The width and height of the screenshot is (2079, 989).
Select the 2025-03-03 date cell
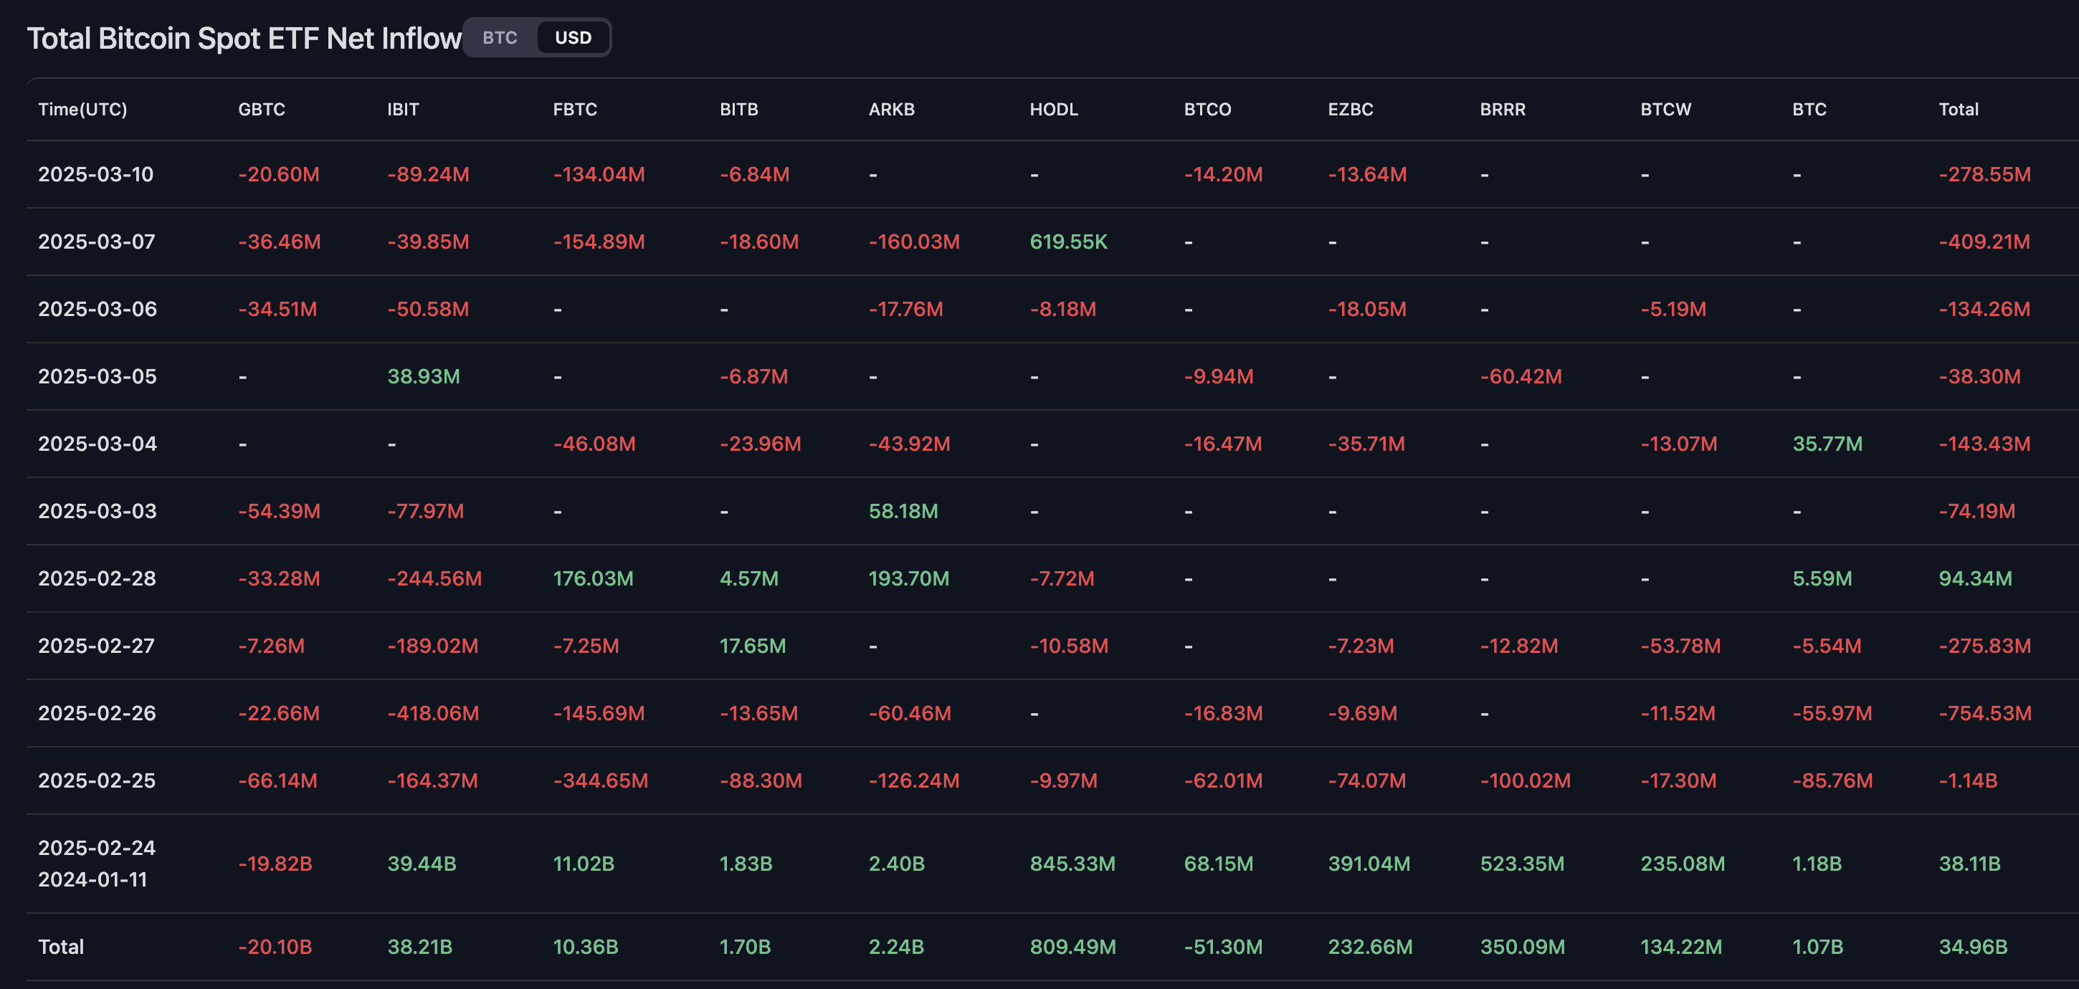[97, 511]
